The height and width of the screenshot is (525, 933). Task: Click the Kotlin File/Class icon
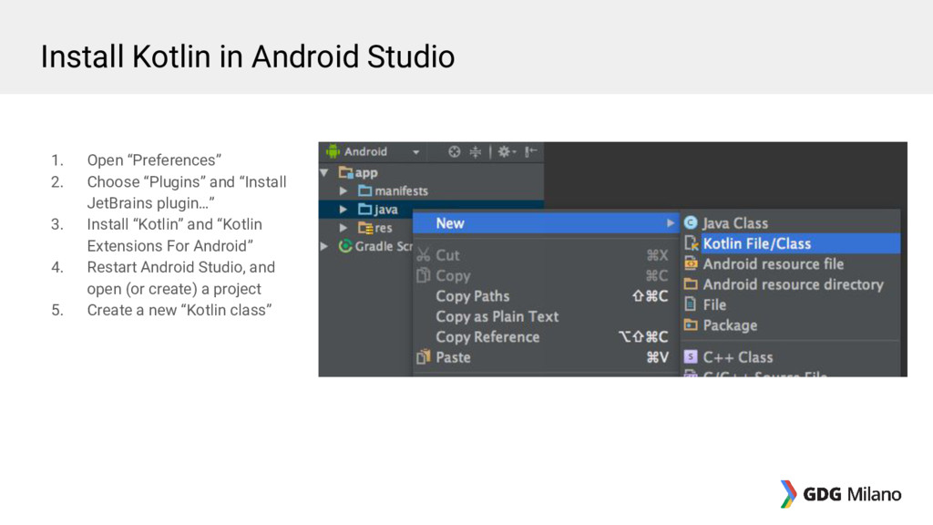[691, 243]
